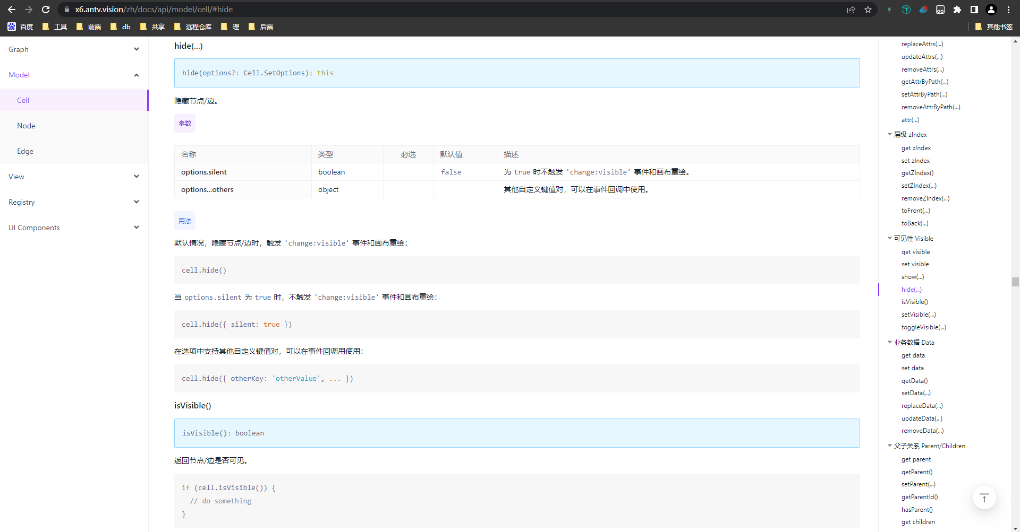Open the Chrome three-dot menu
This screenshot has width=1020, height=532.
[x=1008, y=10]
